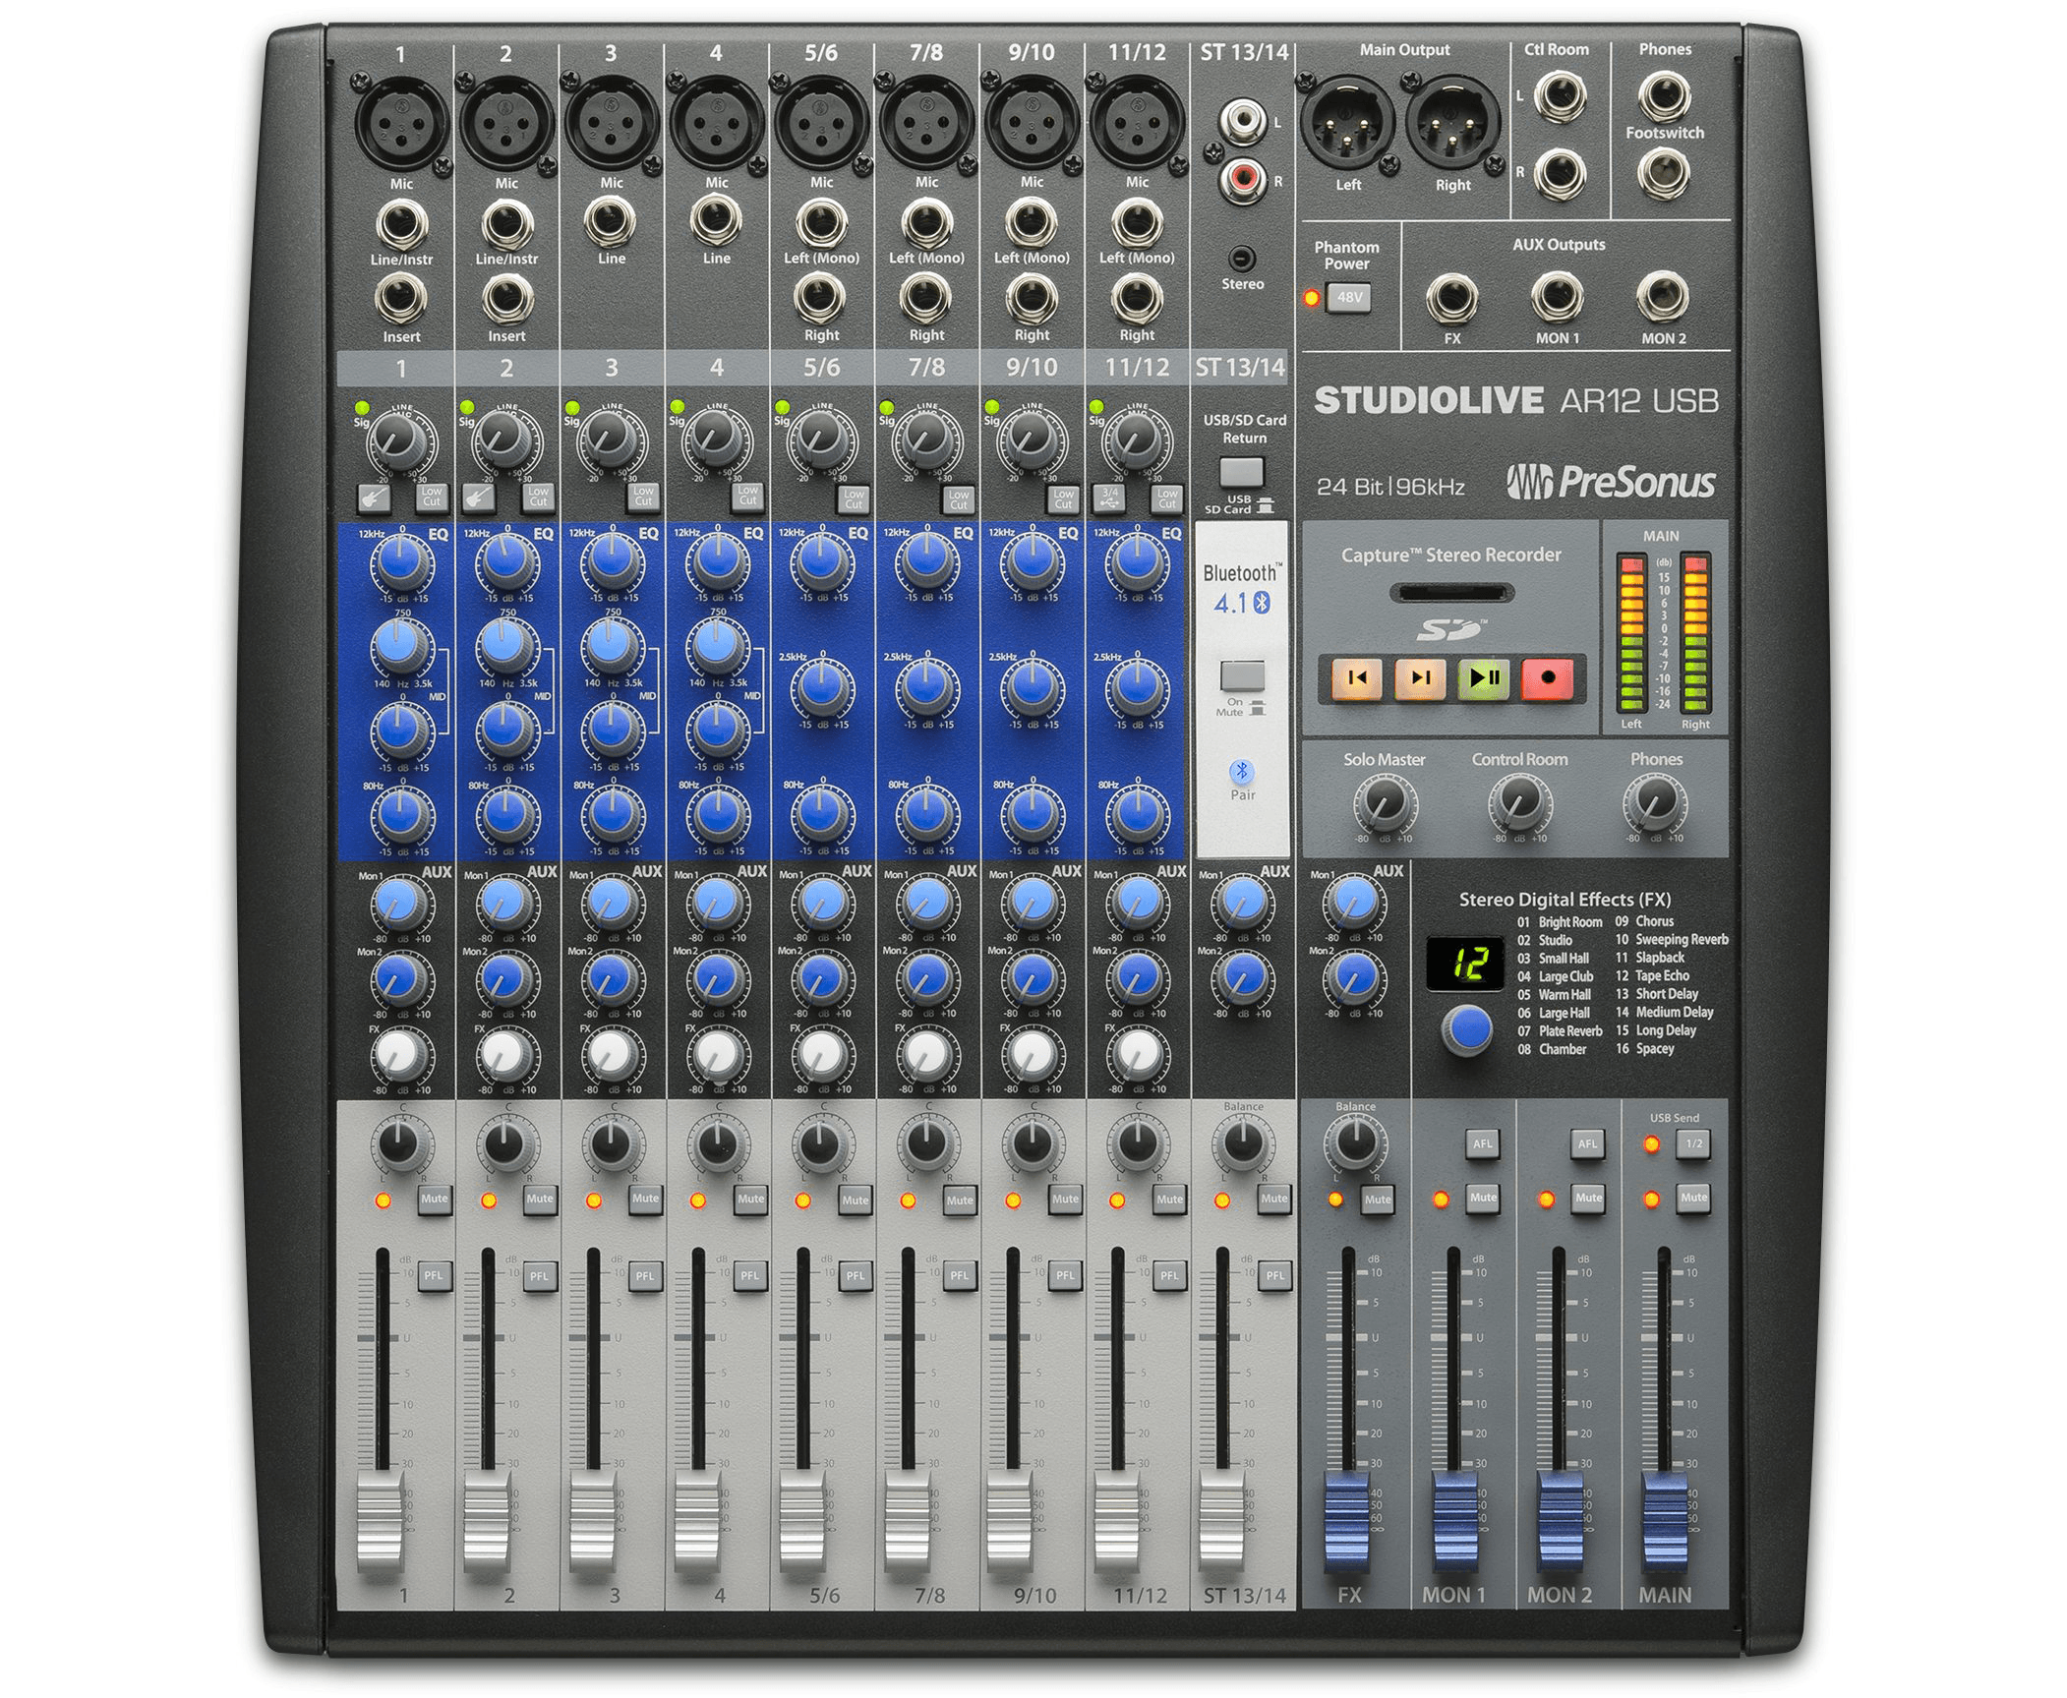
Task: Select the channel 4 XLR Mic input
Action: tap(717, 123)
